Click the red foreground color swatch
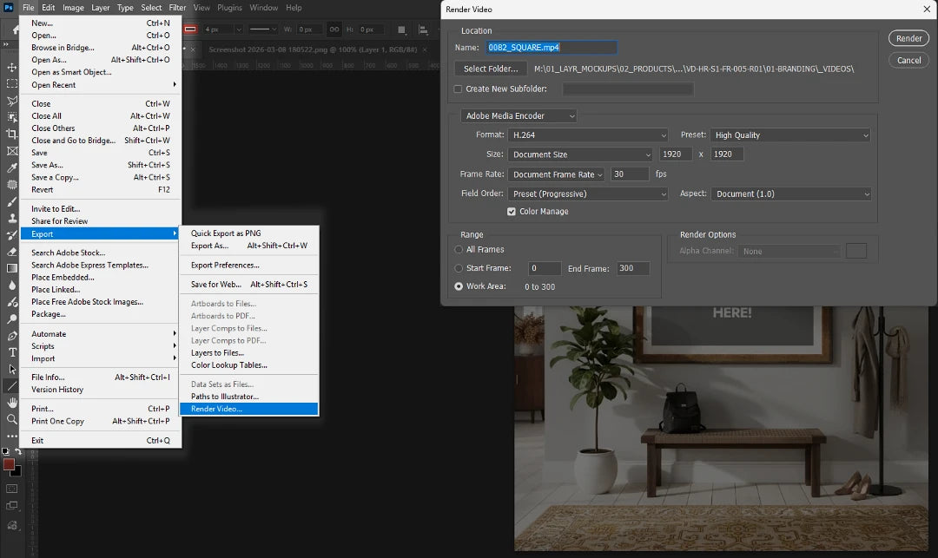The width and height of the screenshot is (938, 558). pos(9,465)
